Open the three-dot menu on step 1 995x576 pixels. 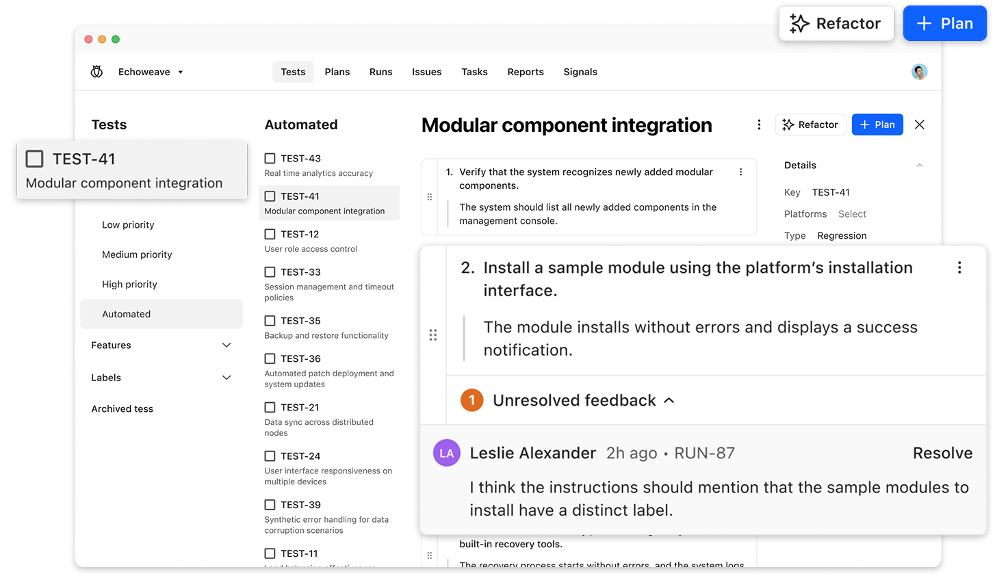coord(740,172)
